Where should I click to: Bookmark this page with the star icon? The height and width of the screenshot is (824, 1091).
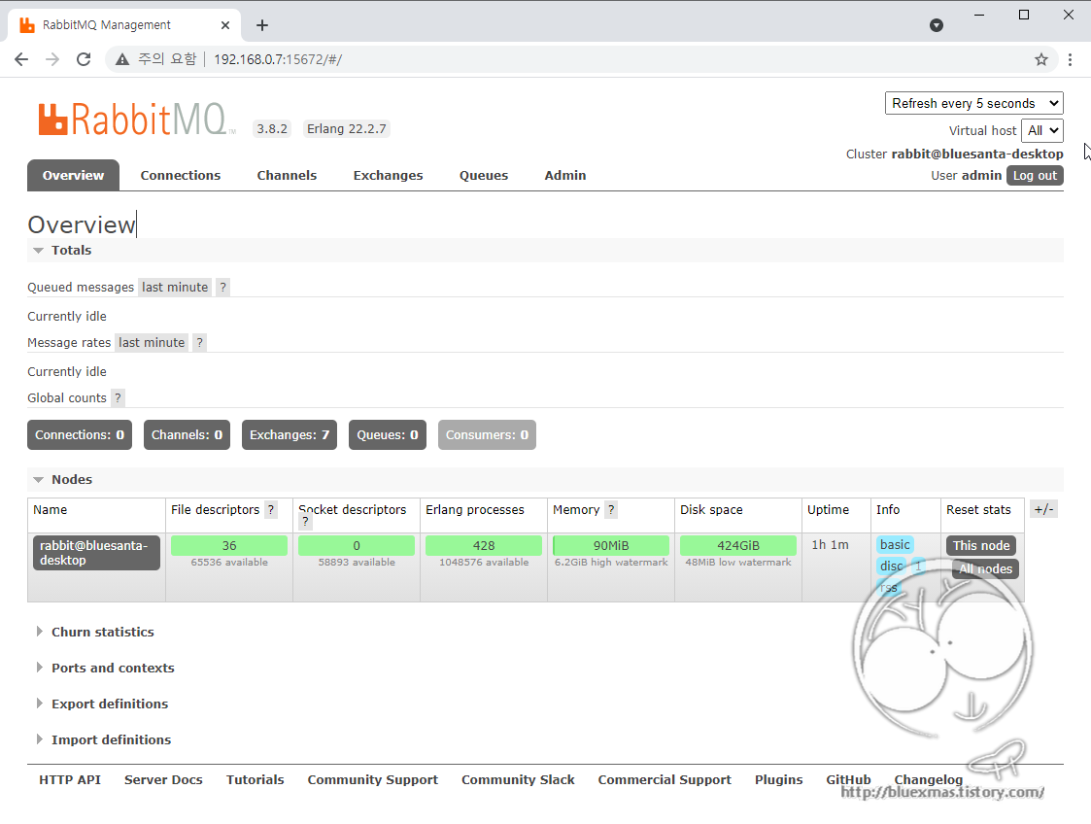[1040, 59]
